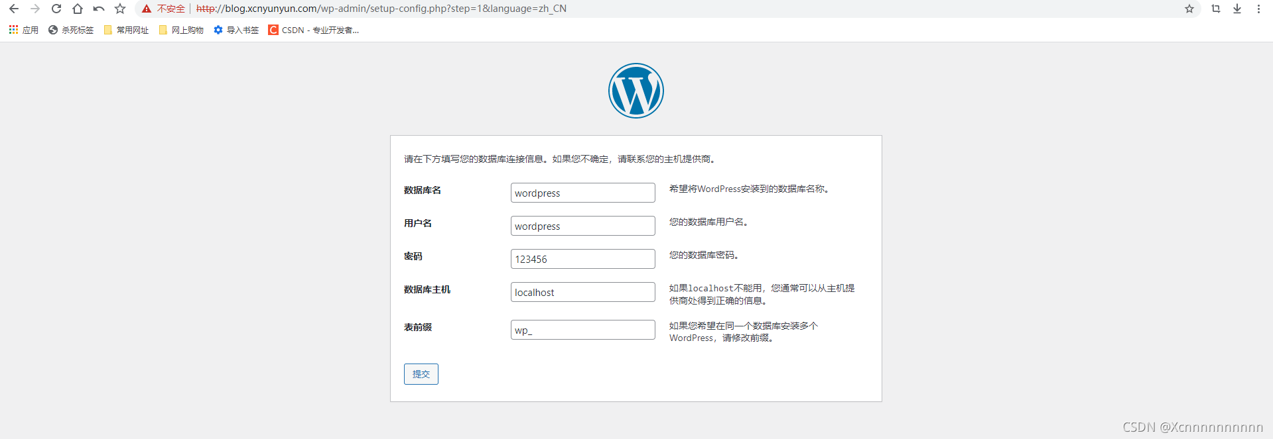This screenshot has height=439, width=1273.
Task: Click the browser forward arrow
Action: pyautogui.click(x=35, y=9)
